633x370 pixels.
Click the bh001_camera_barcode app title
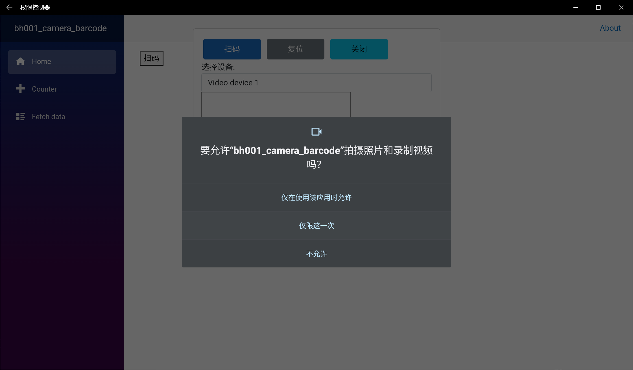click(x=60, y=28)
